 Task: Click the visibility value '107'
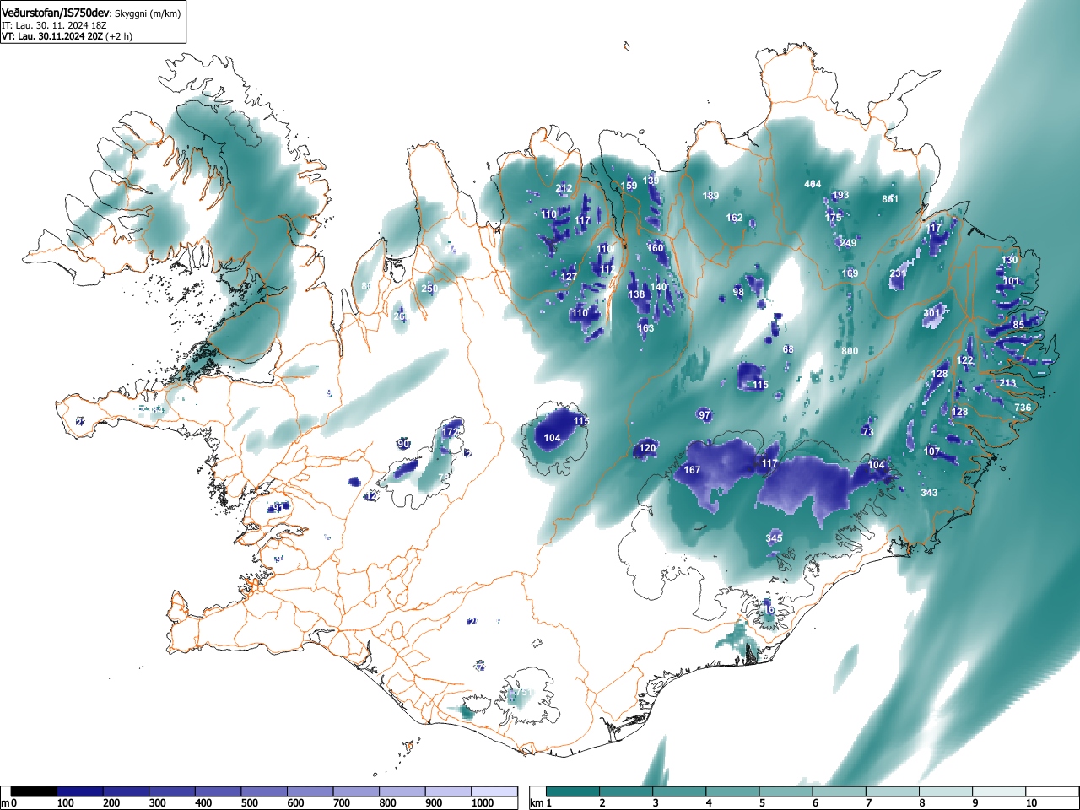pyautogui.click(x=931, y=451)
